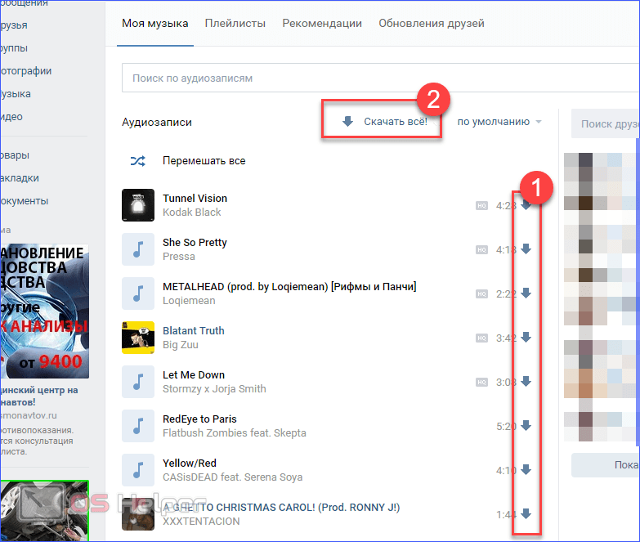The image size is (640, 542).
Task: Download the Blatant Truth track
Action: [526, 337]
